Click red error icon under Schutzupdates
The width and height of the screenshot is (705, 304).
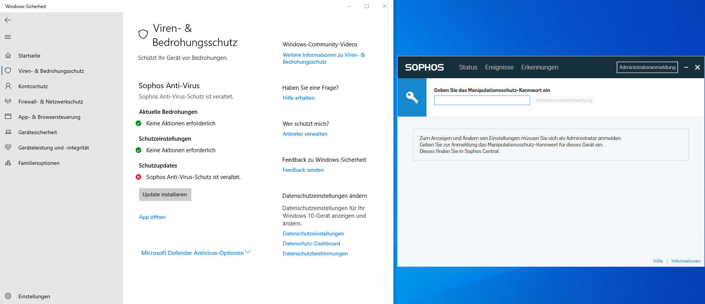(x=139, y=177)
